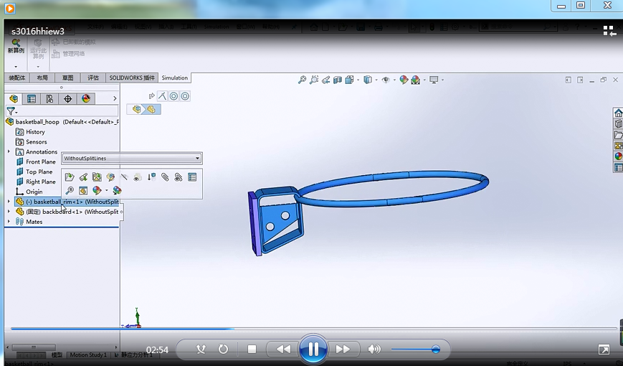The height and width of the screenshot is (366, 623).
Task: Toggle shuffle in the media player
Action: 201,349
